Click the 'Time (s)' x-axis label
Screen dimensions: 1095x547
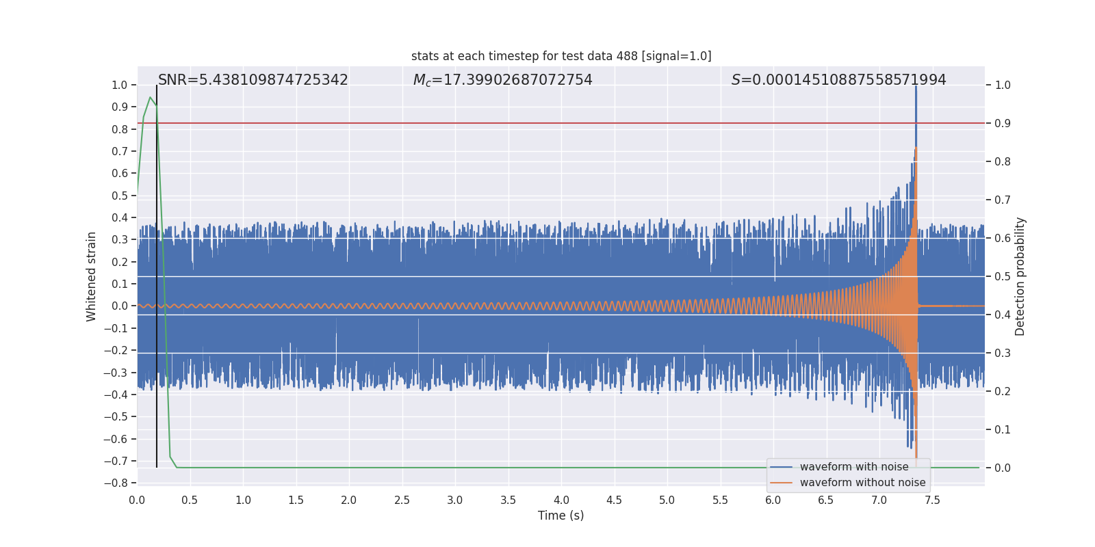tap(561, 516)
